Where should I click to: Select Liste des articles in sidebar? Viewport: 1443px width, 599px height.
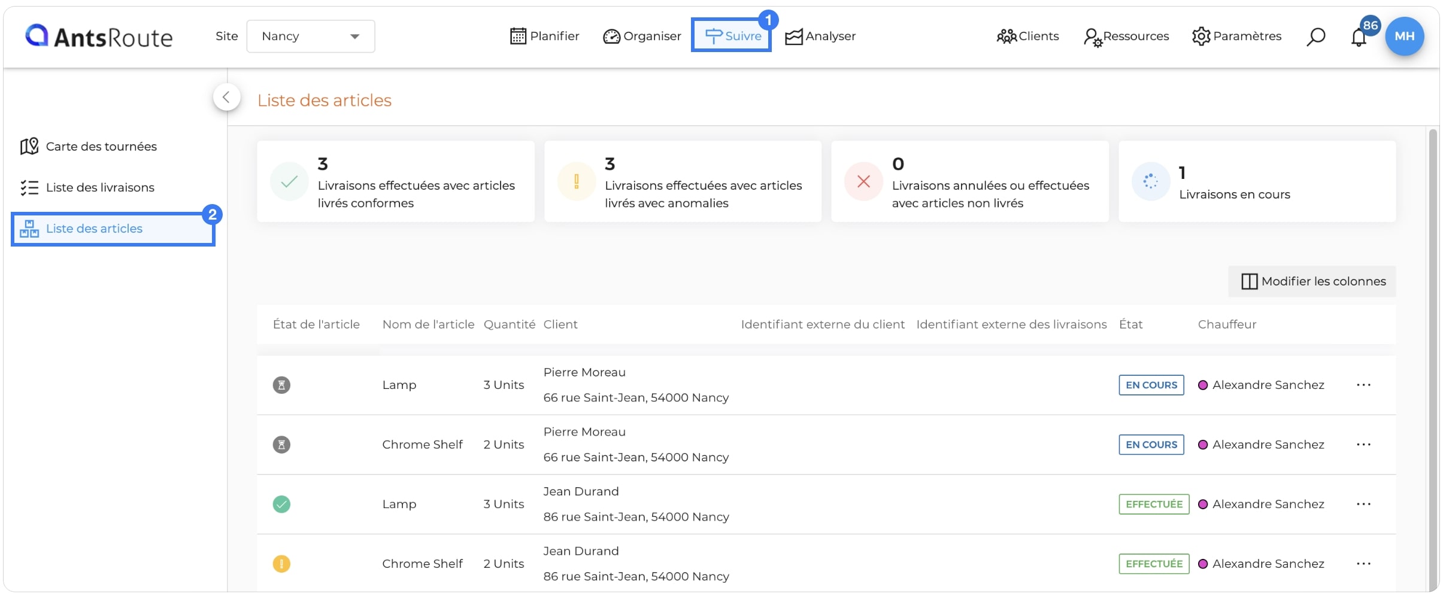[x=113, y=229]
